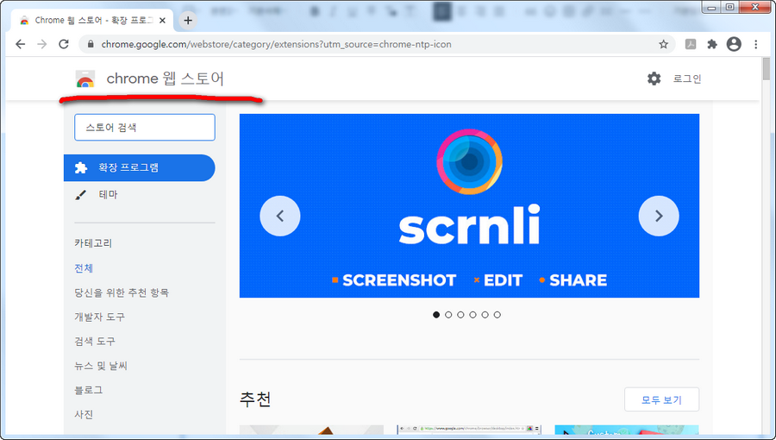
Task: Choose the 뉴스 및 날씨 category
Action: coord(101,366)
